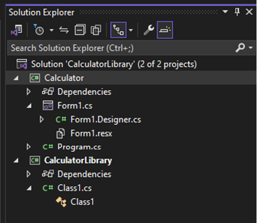
Task: Select Form1.Designer.cs
Action: coord(106,119)
